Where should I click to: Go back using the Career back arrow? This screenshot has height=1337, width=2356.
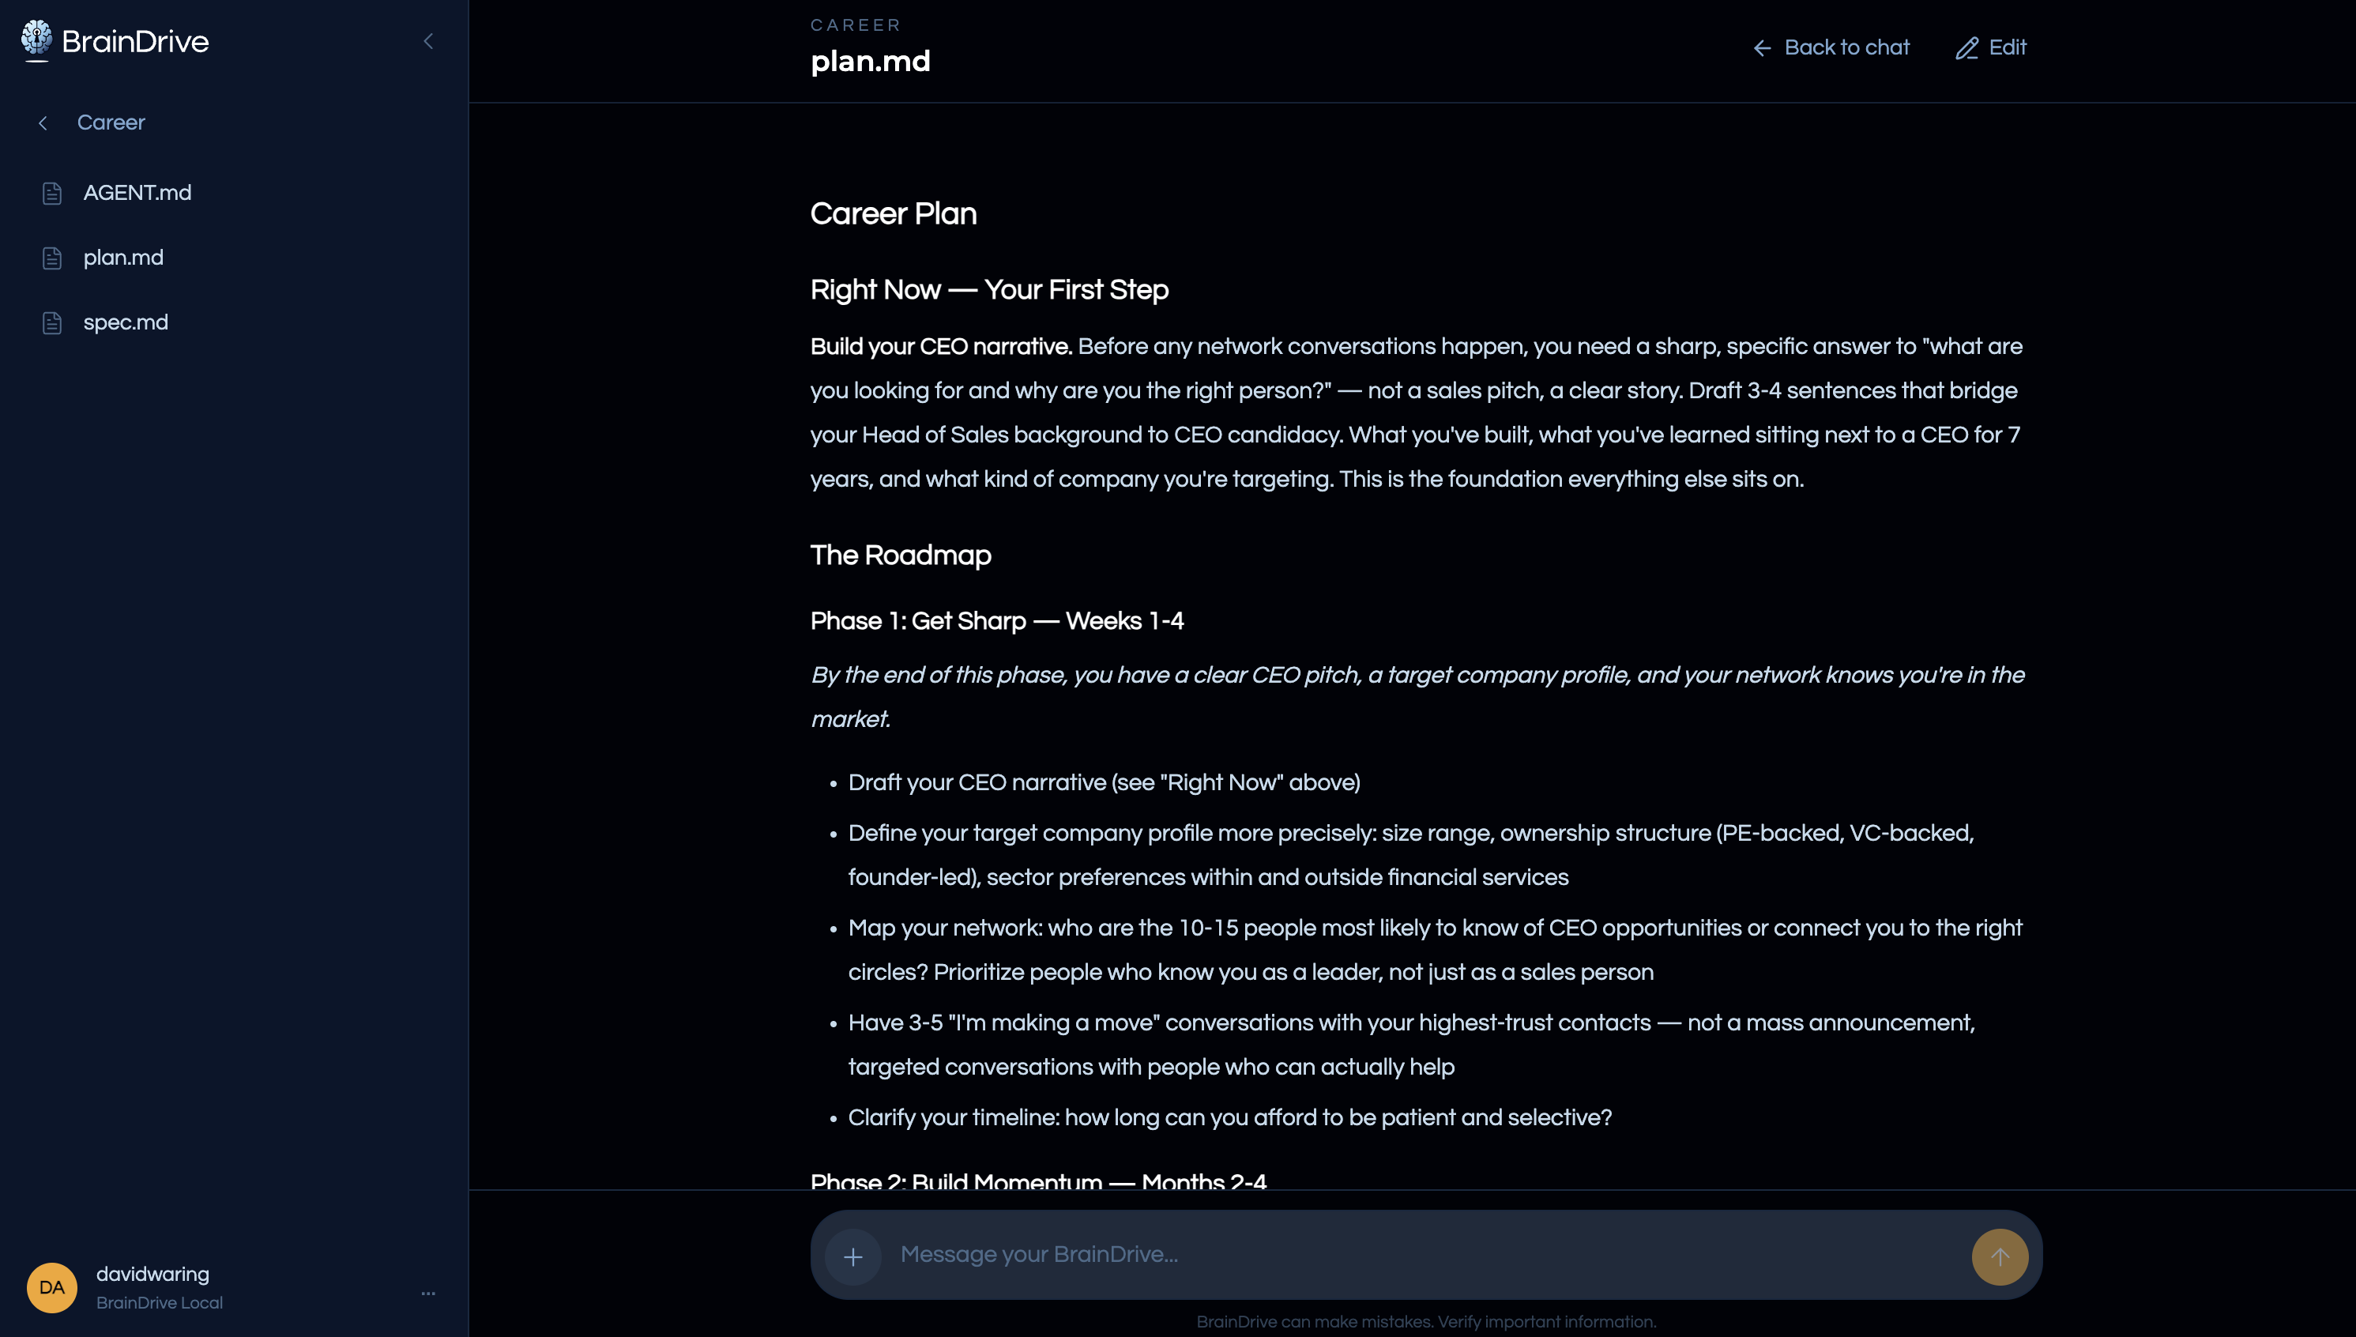(x=43, y=123)
